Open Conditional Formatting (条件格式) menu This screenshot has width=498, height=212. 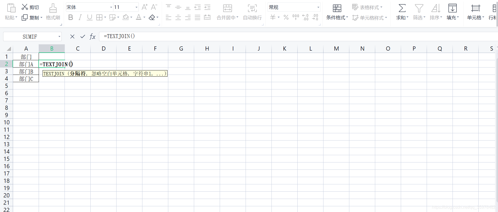tap(337, 17)
